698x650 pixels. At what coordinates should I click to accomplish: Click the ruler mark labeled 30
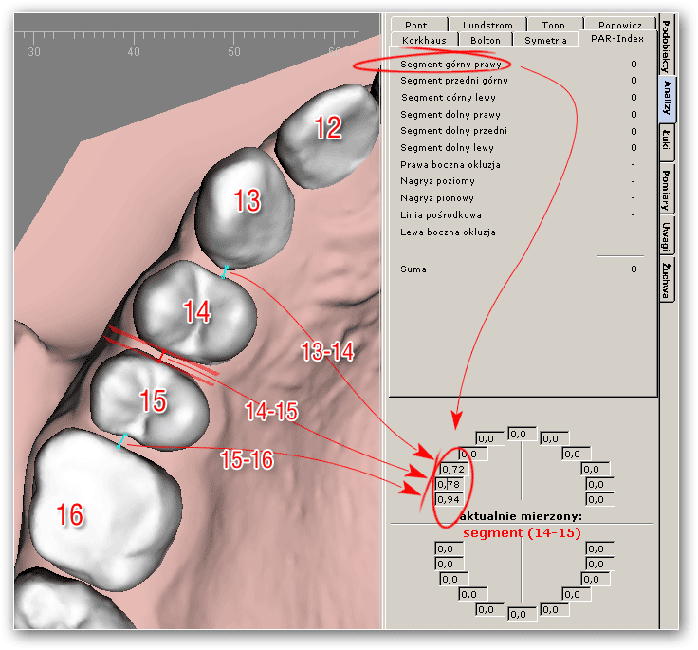pos(34,51)
